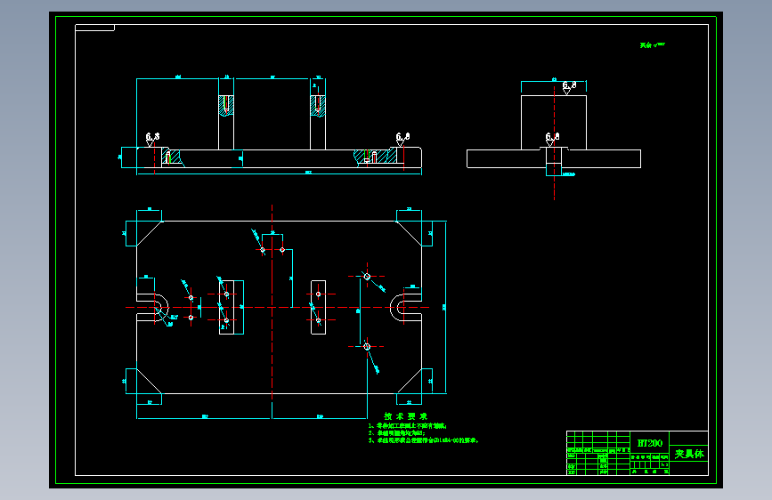Click the HT200 material label in title block
772x500 pixels.
[x=650, y=443]
